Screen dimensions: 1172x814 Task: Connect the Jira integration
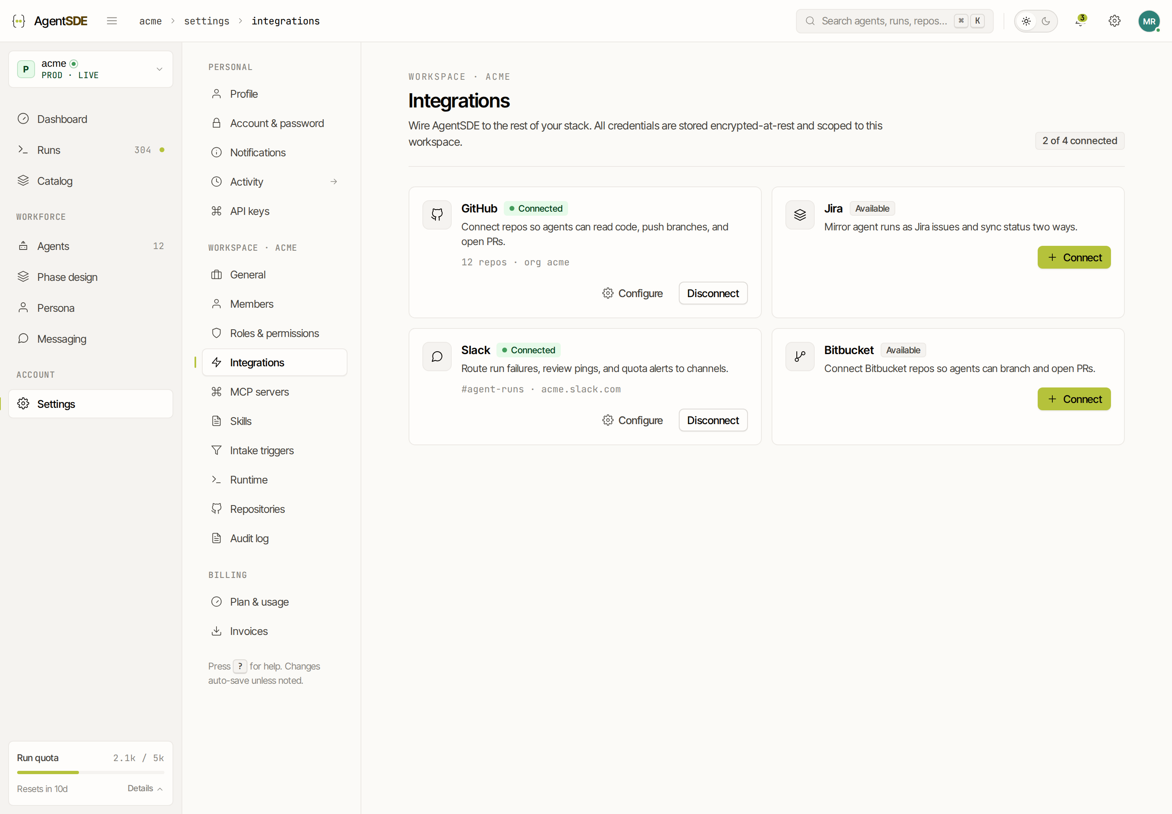click(x=1074, y=258)
